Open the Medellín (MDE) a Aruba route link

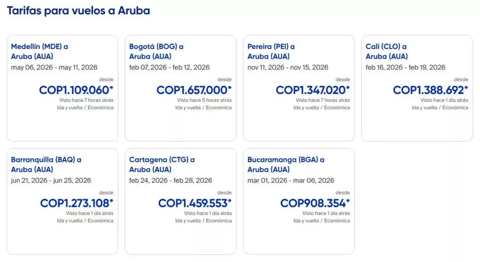click(40, 51)
